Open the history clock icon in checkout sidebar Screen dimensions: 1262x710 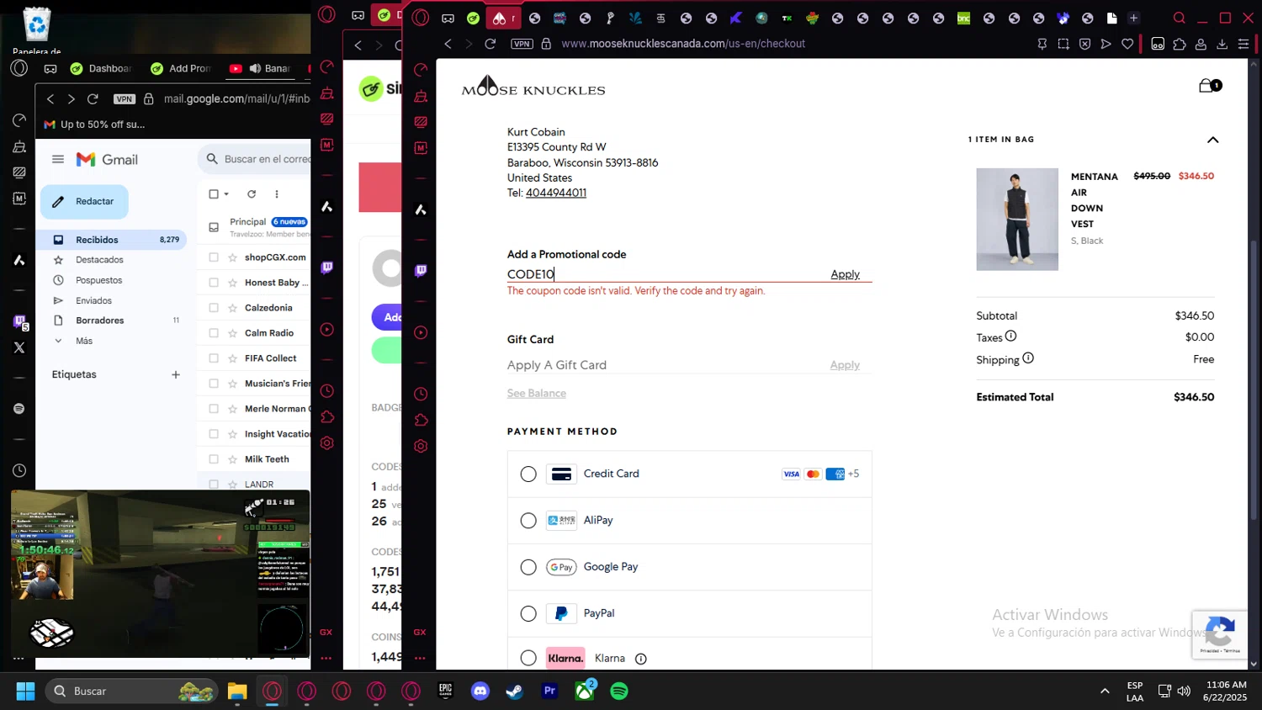(x=421, y=394)
